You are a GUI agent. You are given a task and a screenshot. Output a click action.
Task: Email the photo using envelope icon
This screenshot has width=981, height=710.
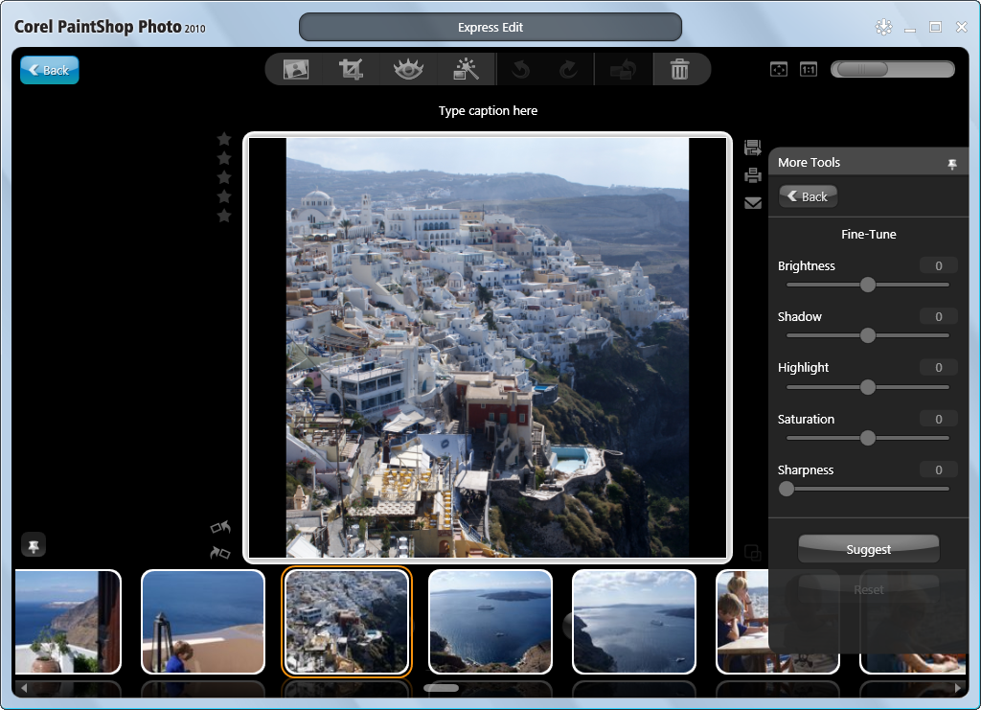pyautogui.click(x=753, y=202)
